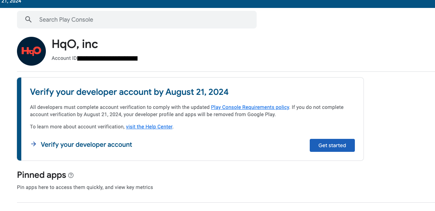Focus the Search Play Console field
This screenshot has width=435, height=211.
click(144, 19)
